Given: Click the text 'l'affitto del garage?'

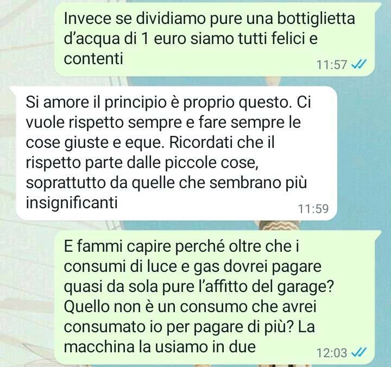Looking at the screenshot, I should click(251, 287).
